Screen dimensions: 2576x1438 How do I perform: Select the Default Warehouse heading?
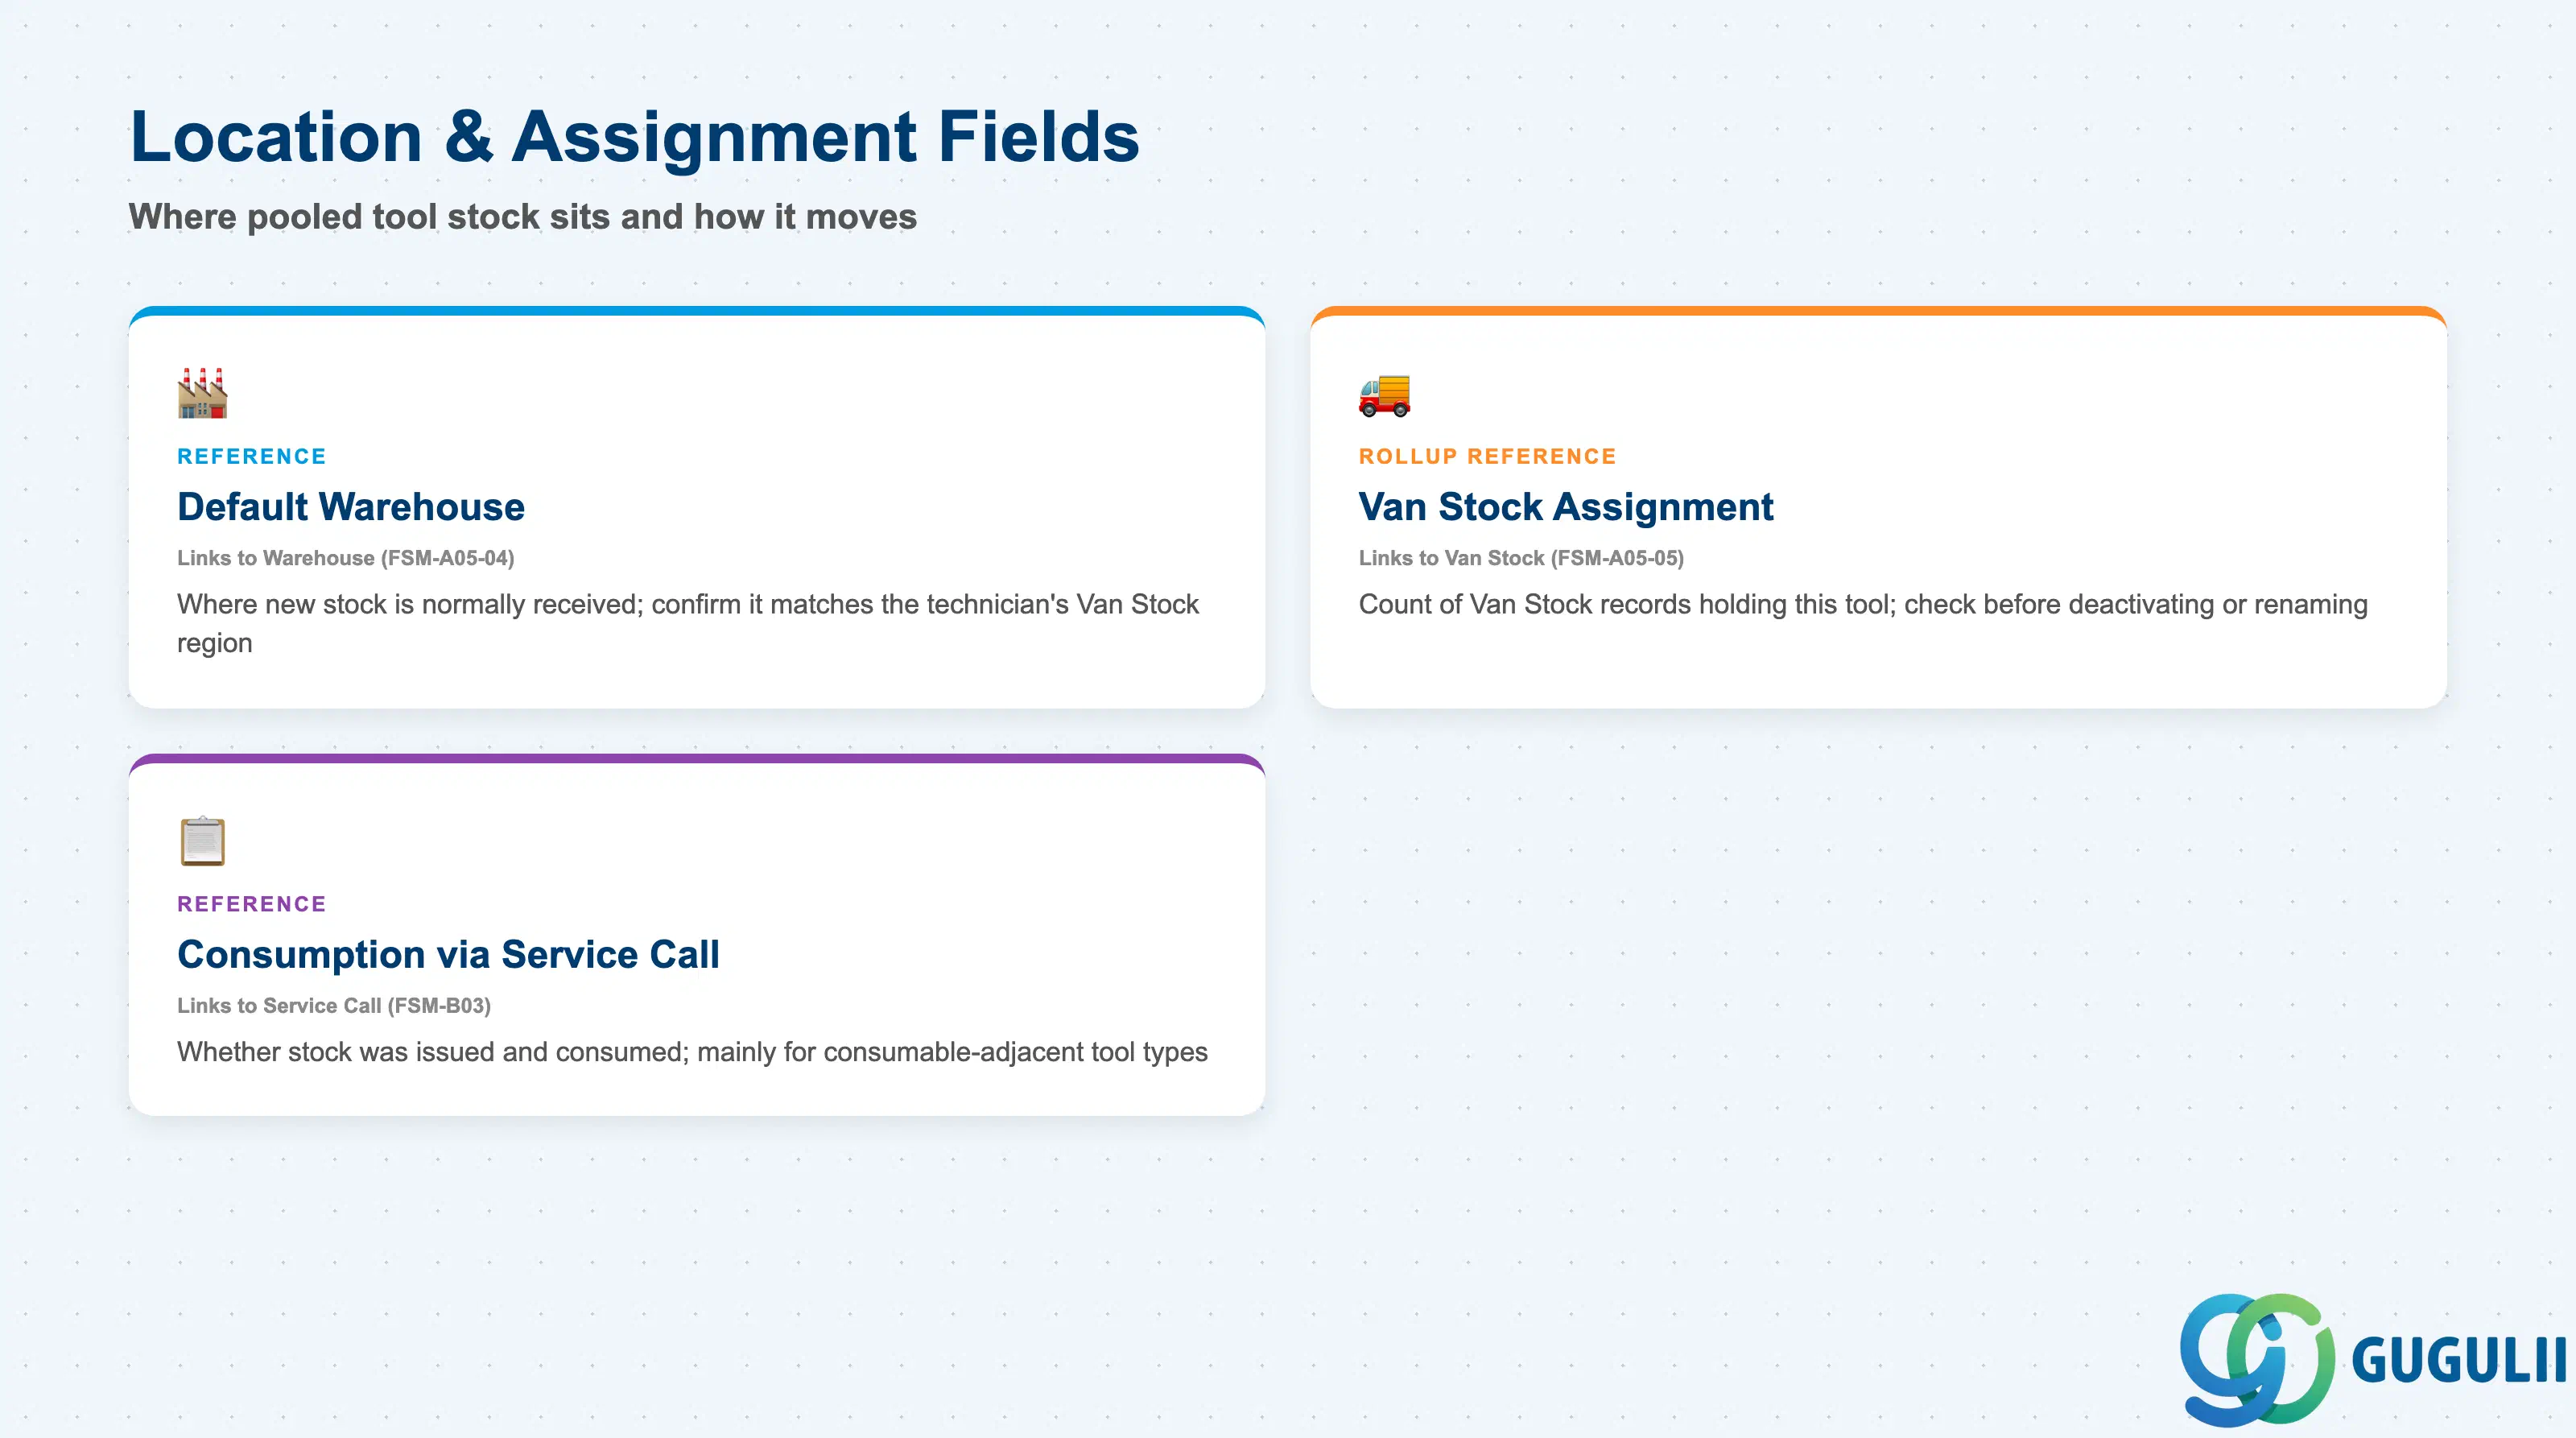pos(351,507)
